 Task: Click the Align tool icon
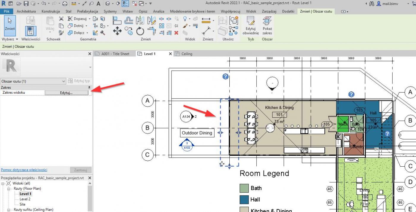pyautogui.click(x=117, y=20)
